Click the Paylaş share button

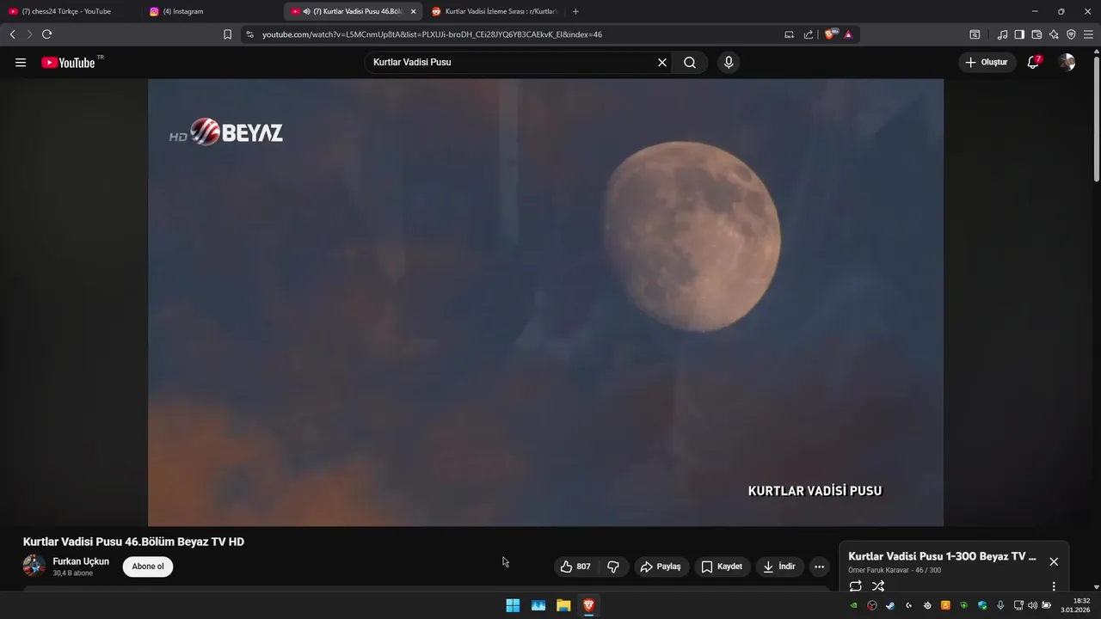[661, 567]
